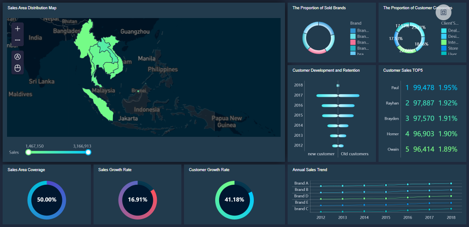Select the first Brand legend swatch
The image size is (469, 227).
coord(353,31)
